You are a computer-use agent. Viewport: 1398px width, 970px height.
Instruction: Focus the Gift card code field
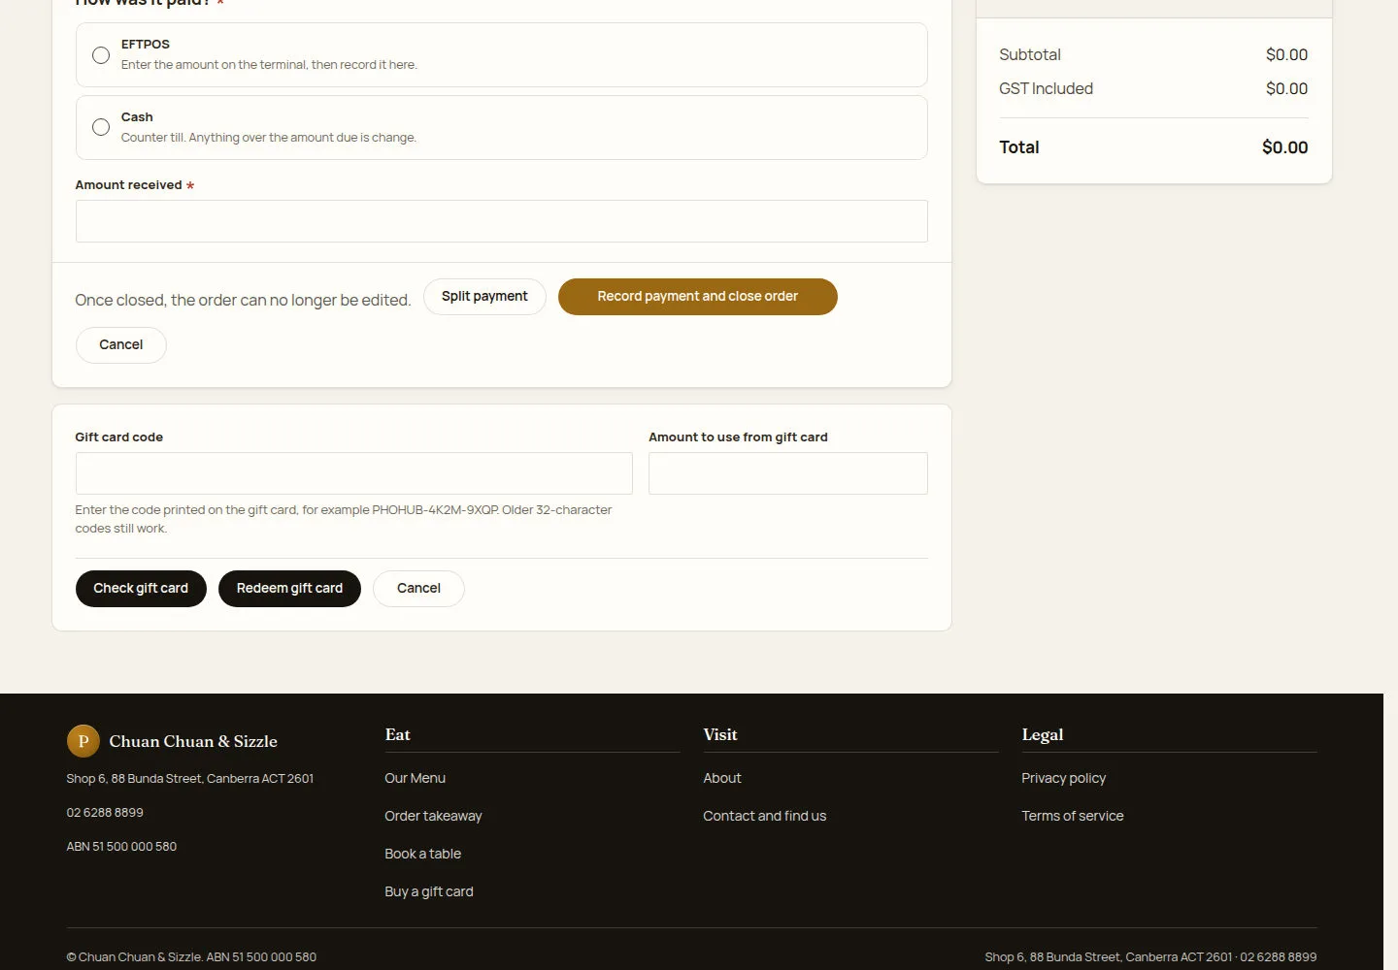coord(354,473)
